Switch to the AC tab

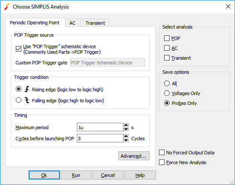pos(73,23)
